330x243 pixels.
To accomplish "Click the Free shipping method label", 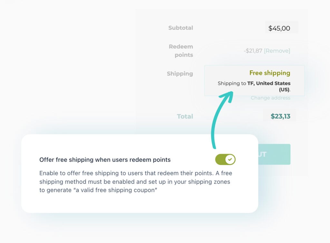I will [x=270, y=73].
